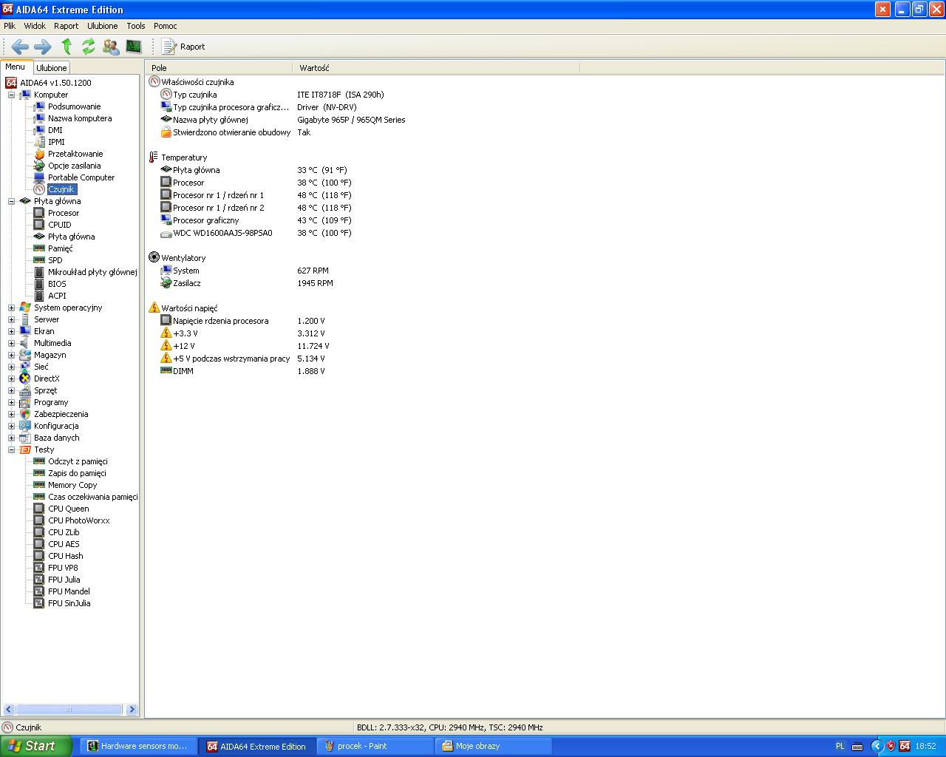Open the system monitor graph icon
The width and height of the screenshot is (946, 757).
click(134, 47)
